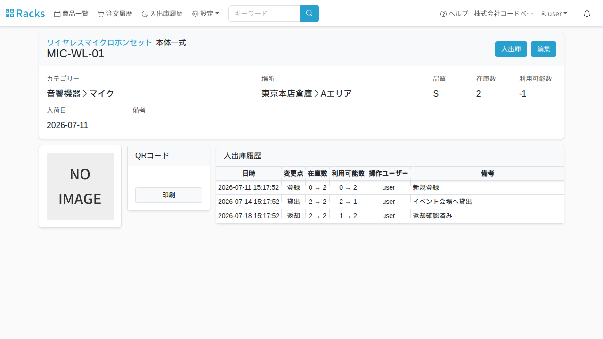
Task: Select the 2026-07-14 15:17:52 history row
Action: (x=390, y=202)
